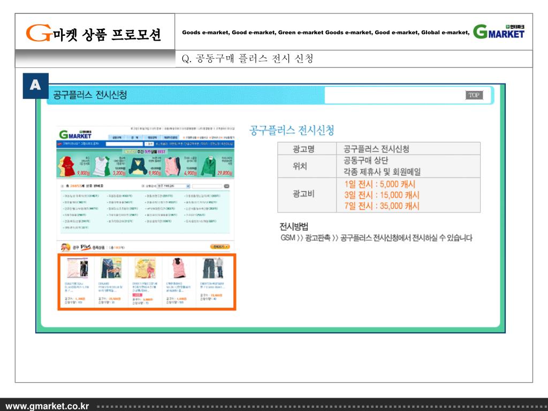Image resolution: width=548 pixels, height=411 pixels.
Task: Open the pink top item priced 4,900
Action: (181, 166)
